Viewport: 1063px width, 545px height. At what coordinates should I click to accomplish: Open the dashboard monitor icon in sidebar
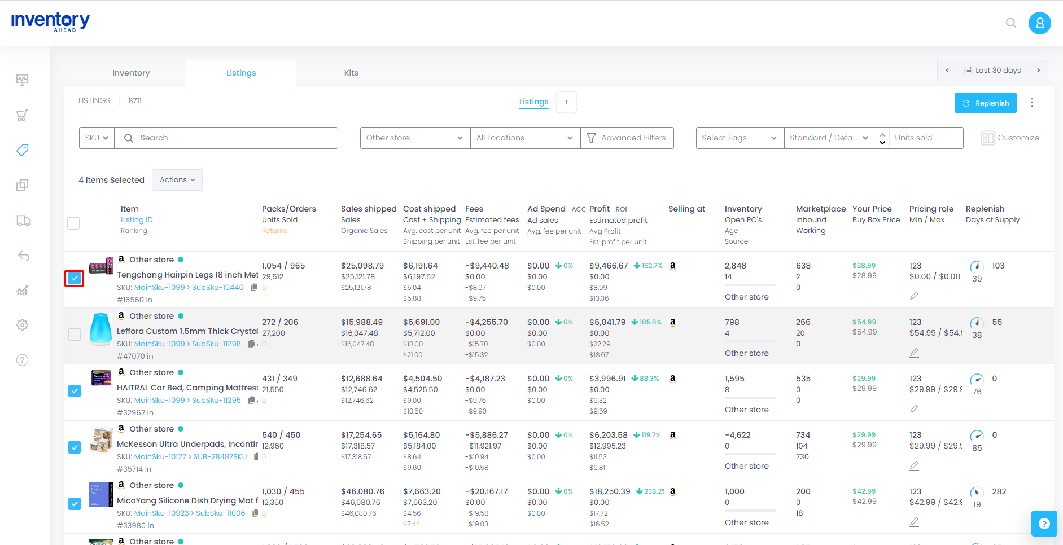(23, 80)
